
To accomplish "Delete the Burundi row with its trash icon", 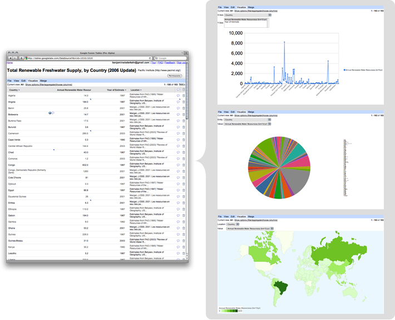I will pyautogui.click(x=184, y=127).
